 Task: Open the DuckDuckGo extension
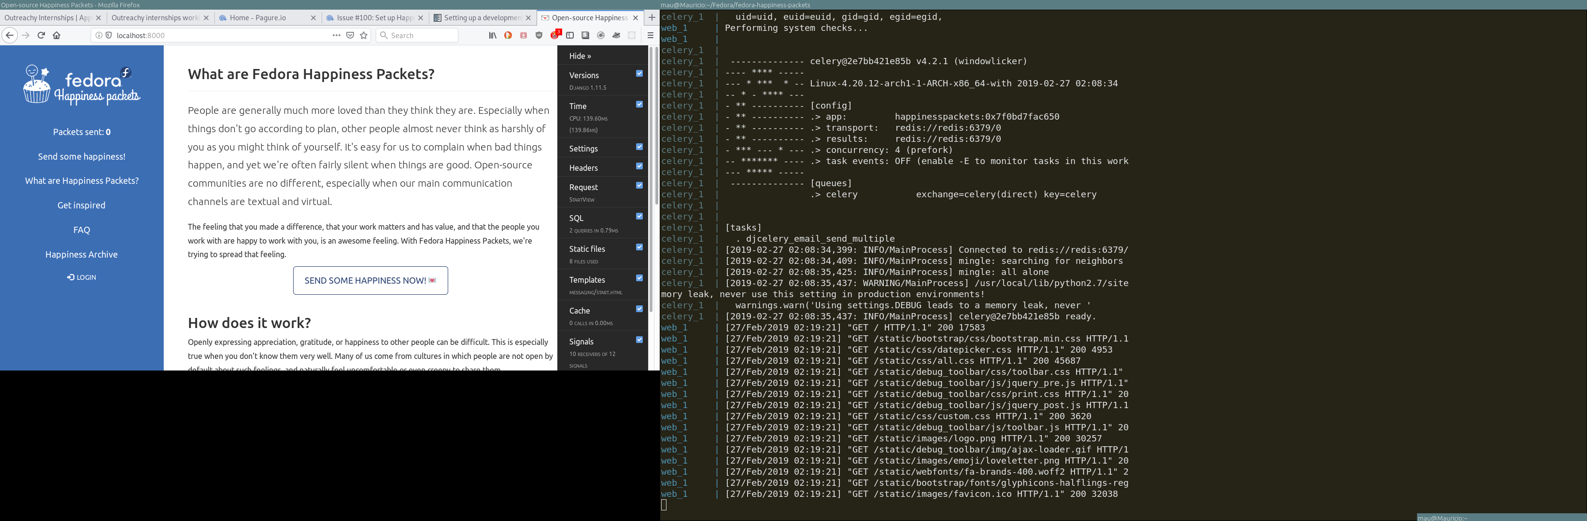(508, 36)
